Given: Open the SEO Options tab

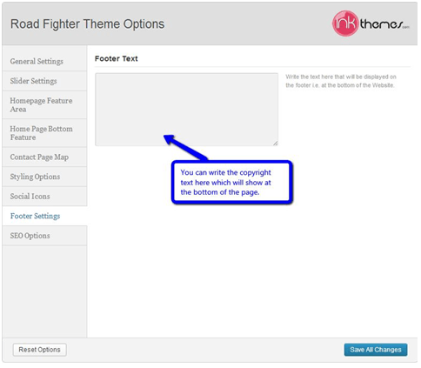Looking at the screenshot, I should coord(44,236).
